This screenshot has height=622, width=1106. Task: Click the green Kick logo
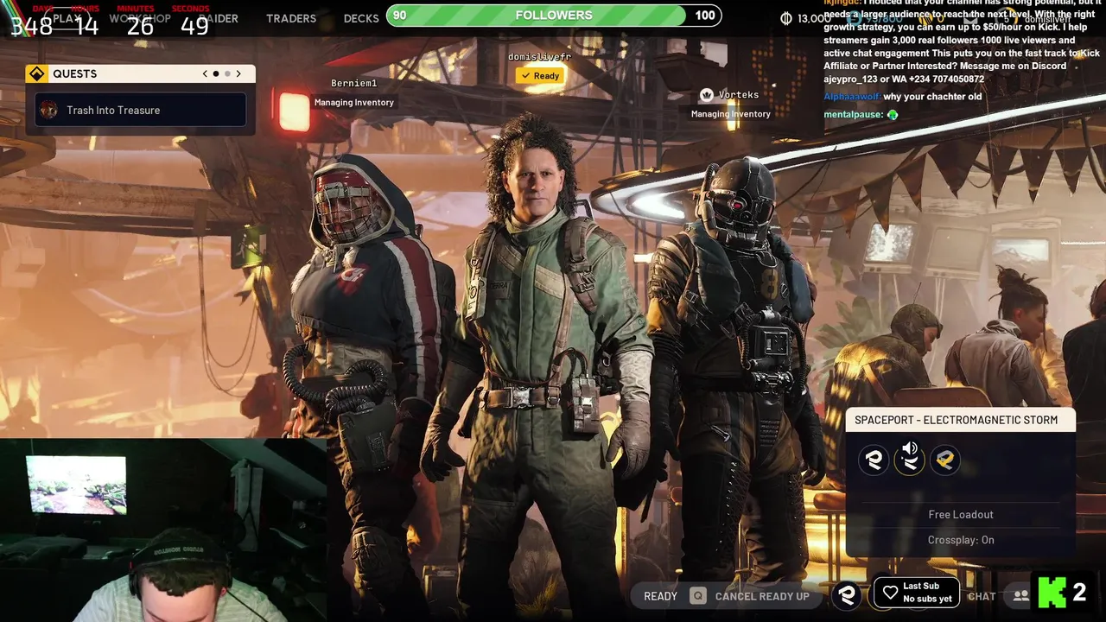click(1052, 593)
